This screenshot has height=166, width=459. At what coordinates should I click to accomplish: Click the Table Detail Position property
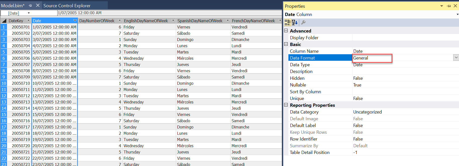coord(310,152)
